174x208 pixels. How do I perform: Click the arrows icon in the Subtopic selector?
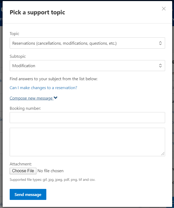pos(160,66)
